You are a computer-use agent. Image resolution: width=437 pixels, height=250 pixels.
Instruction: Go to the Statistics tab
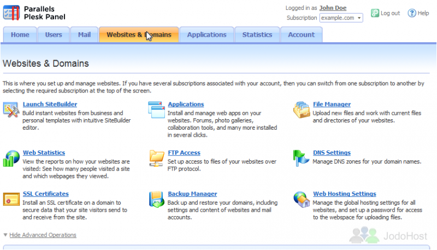coord(257,35)
